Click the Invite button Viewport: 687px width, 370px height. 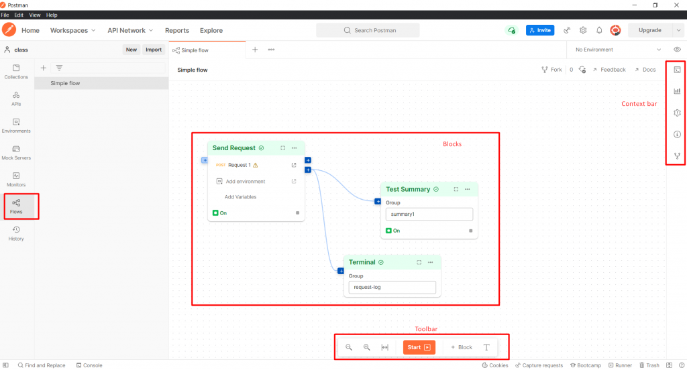[x=540, y=30]
